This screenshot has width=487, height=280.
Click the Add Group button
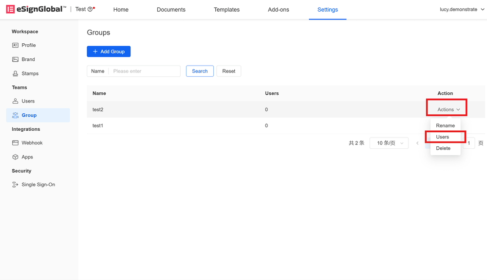109,52
